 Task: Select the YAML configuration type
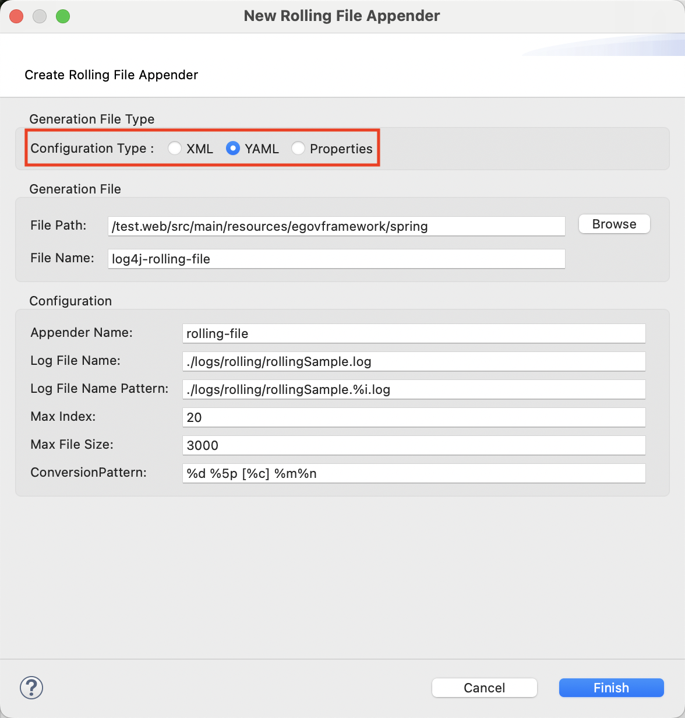[x=233, y=149]
